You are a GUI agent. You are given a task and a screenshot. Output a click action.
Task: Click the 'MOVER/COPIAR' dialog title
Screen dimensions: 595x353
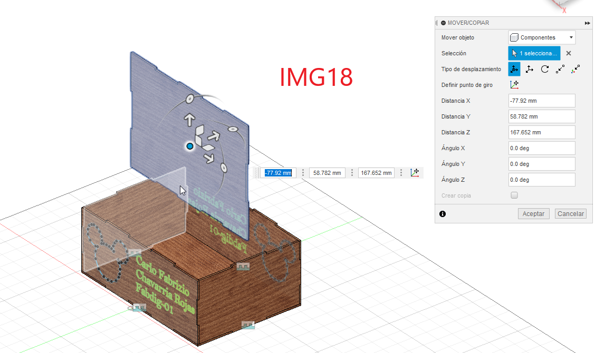point(468,23)
